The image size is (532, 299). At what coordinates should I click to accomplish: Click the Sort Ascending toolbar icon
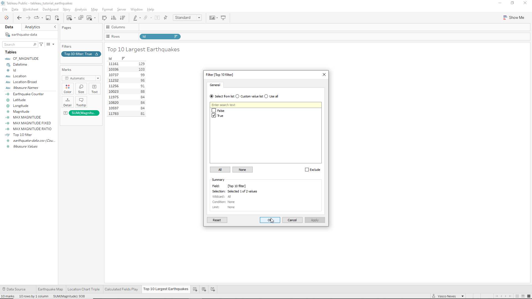(113, 18)
